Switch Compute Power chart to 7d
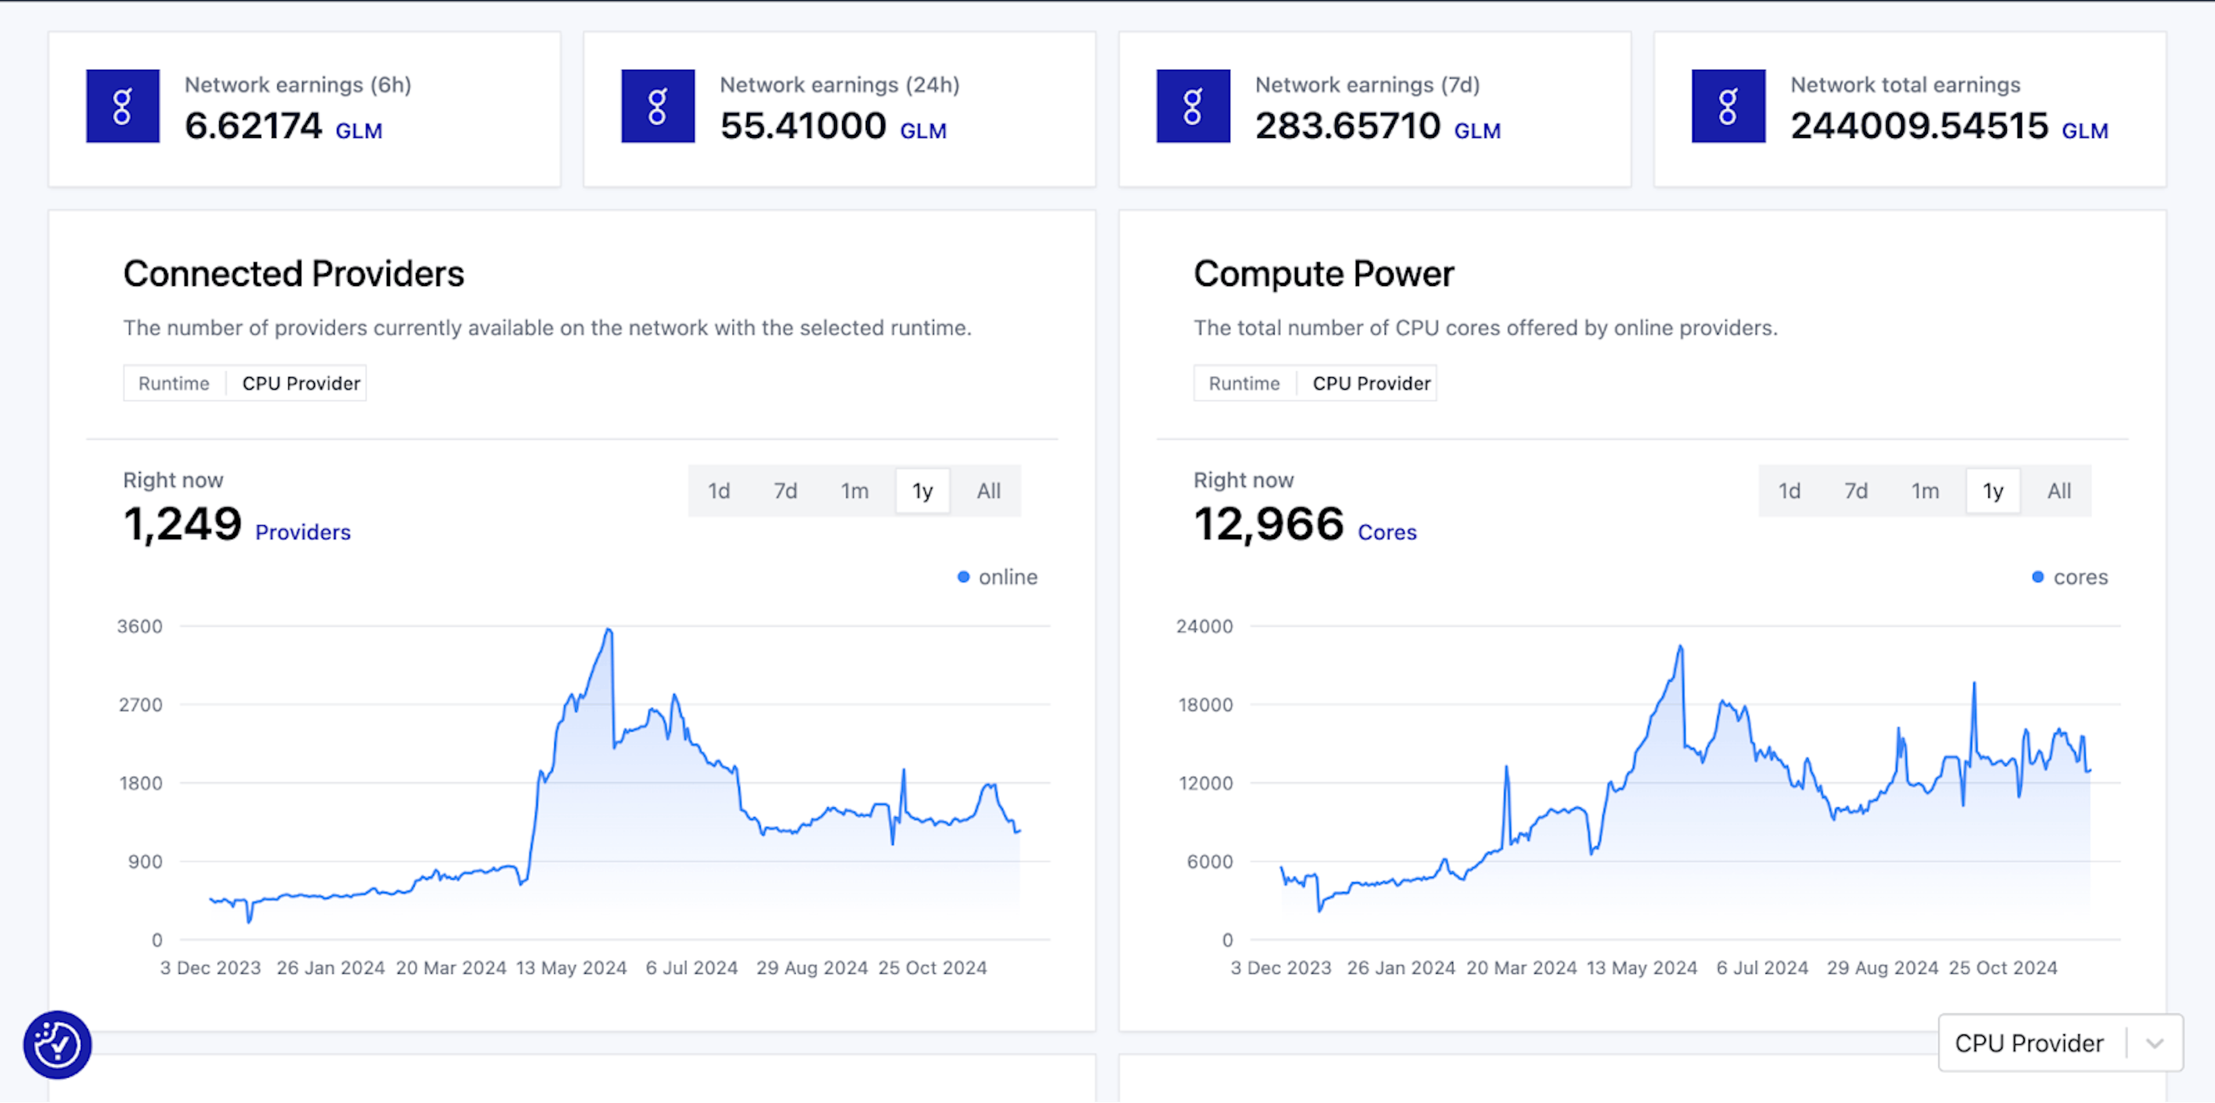 [x=1856, y=491]
